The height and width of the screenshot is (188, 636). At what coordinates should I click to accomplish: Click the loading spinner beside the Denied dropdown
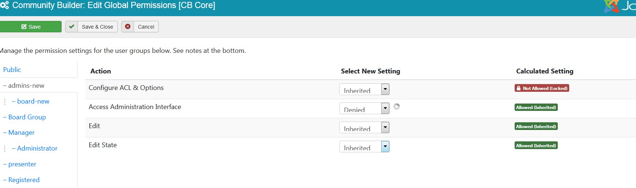[397, 106]
